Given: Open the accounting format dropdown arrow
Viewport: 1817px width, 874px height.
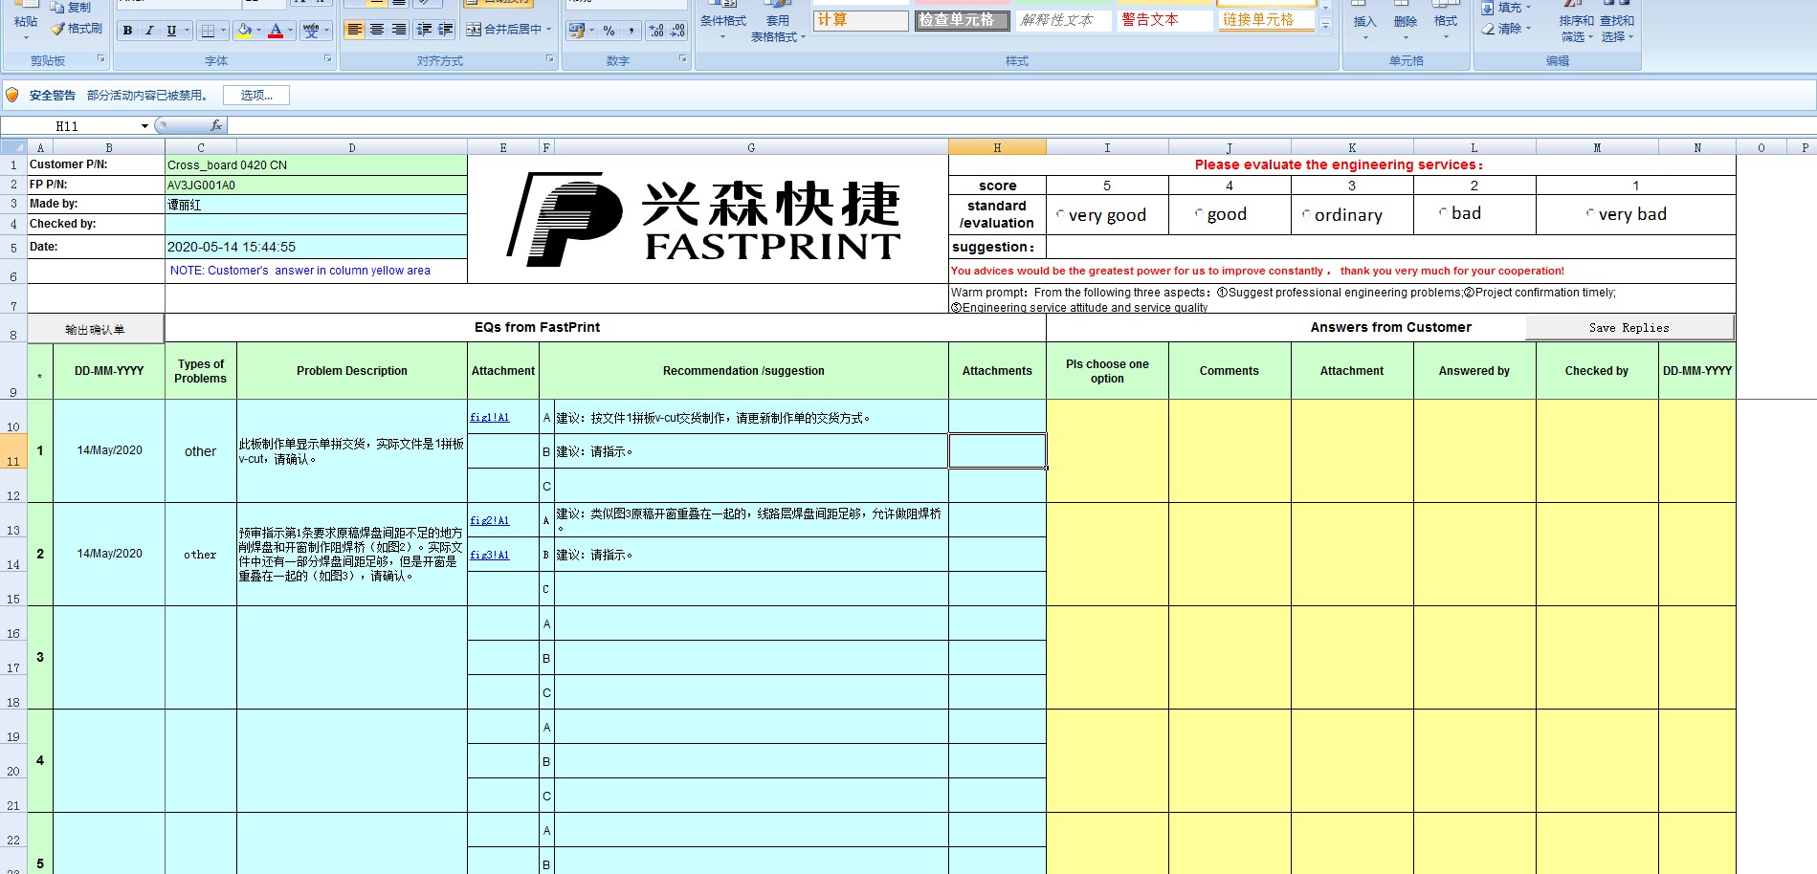Looking at the screenshot, I should click(x=591, y=31).
